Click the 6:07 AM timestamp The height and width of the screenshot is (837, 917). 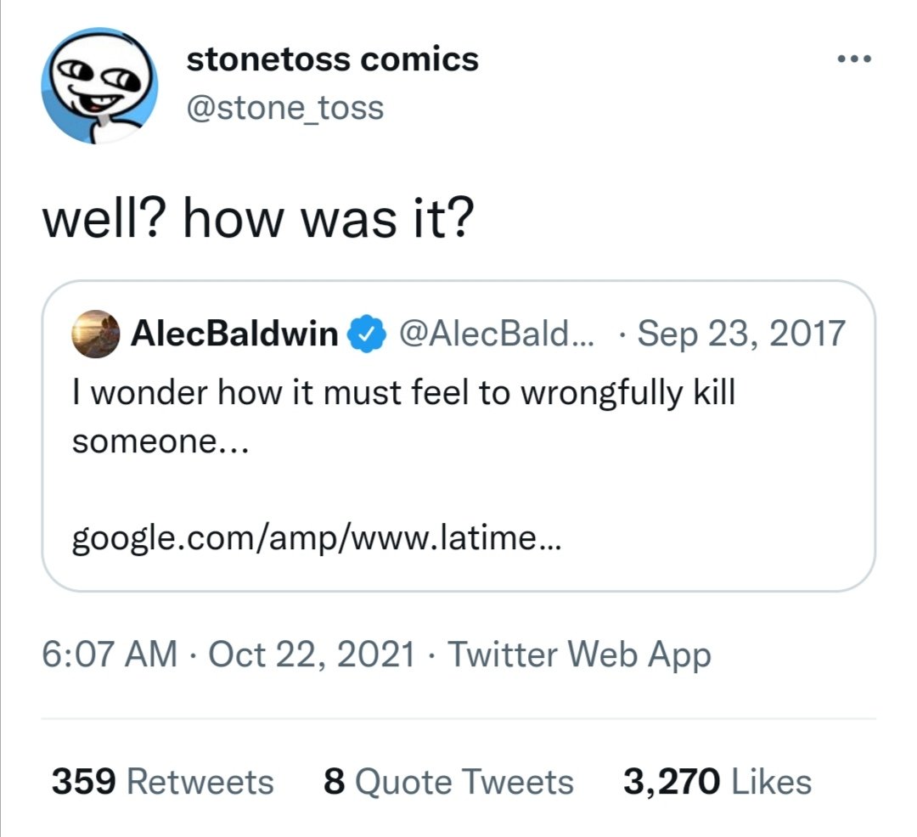(x=110, y=654)
